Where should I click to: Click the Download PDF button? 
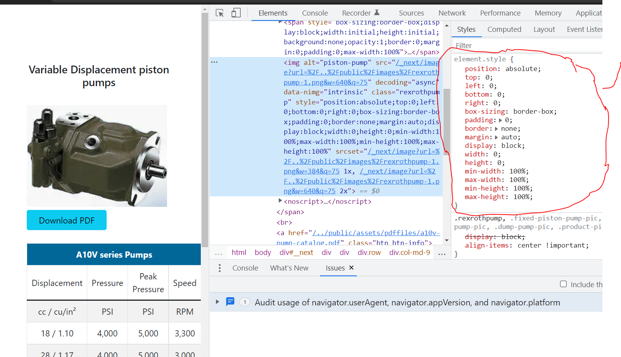pos(66,220)
